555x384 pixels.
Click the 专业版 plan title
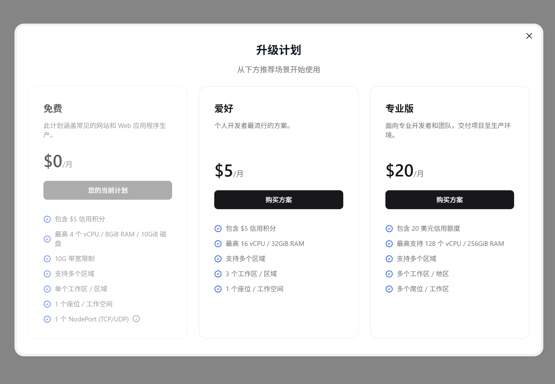coord(400,109)
